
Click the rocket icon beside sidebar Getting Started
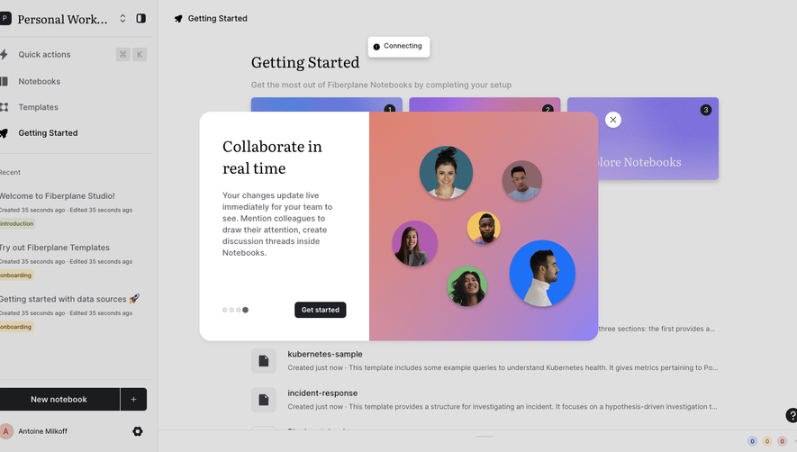click(x=4, y=133)
